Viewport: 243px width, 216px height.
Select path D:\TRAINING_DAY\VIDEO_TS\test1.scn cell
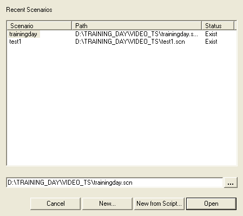[x=130, y=42]
